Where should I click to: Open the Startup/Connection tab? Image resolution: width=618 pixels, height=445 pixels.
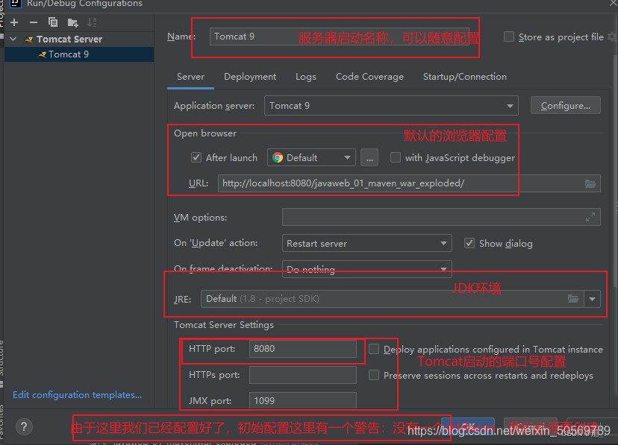pos(465,77)
